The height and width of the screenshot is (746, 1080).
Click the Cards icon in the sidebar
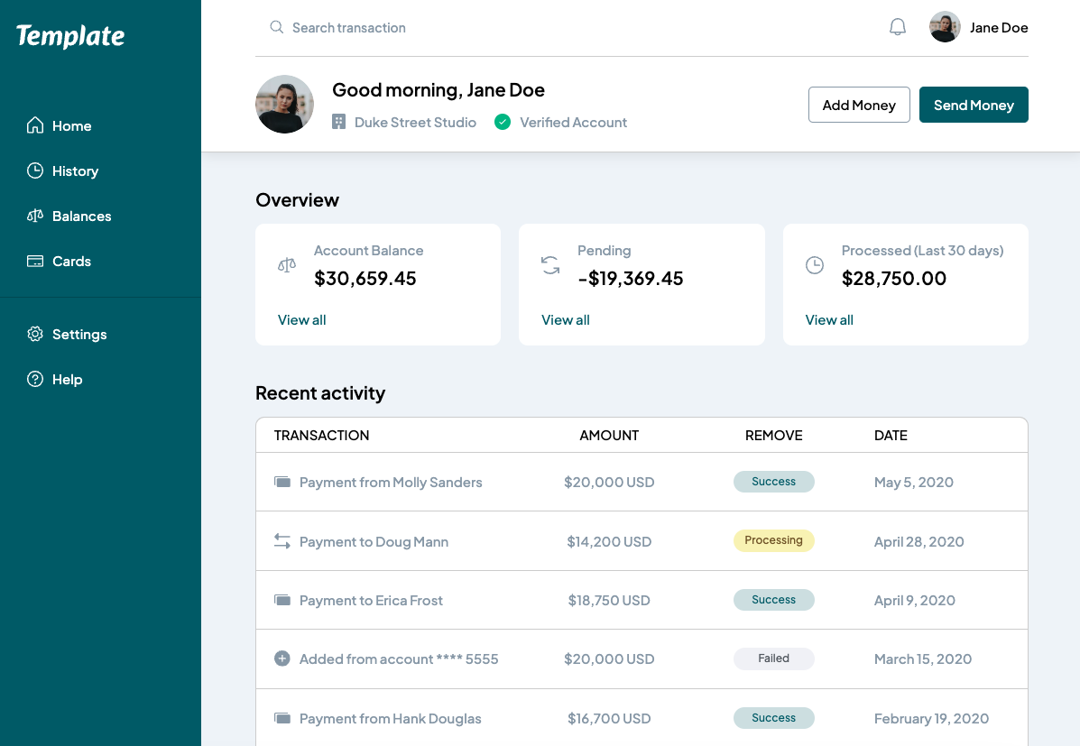34,261
